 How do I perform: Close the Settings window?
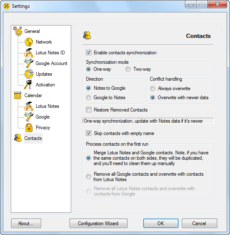(x=217, y=5)
